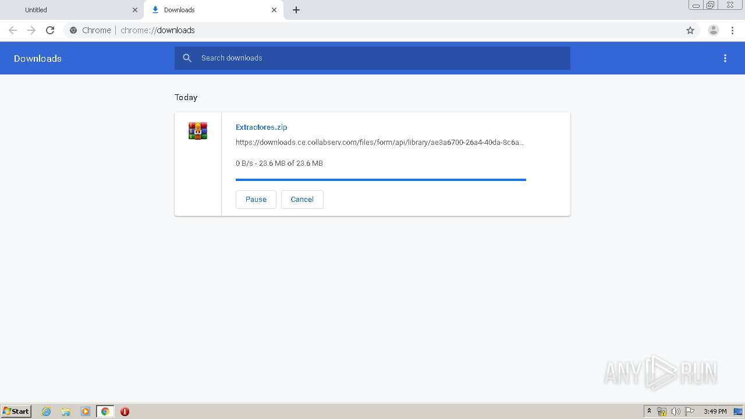Cancel the Extractores.zip download

[x=302, y=199]
